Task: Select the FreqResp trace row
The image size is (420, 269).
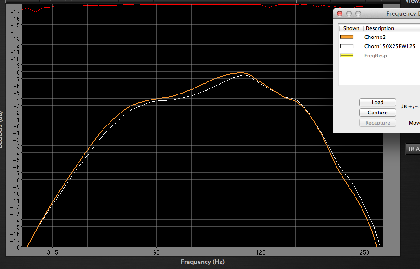Action: click(x=379, y=56)
